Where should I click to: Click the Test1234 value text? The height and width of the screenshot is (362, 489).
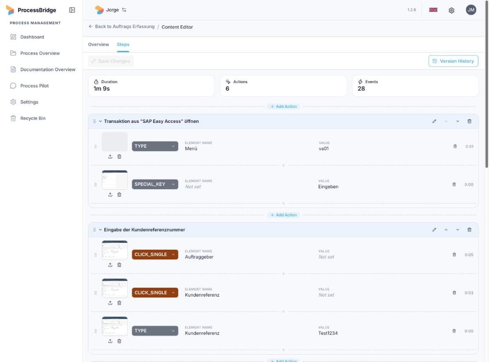(x=328, y=333)
